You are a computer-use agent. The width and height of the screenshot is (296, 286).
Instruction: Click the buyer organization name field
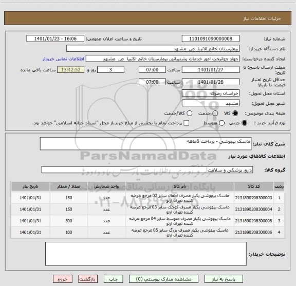pos(153,49)
